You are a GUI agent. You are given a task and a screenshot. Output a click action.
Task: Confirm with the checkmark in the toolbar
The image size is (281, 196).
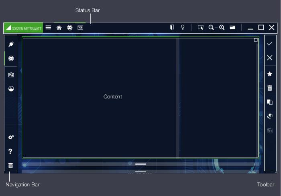click(x=269, y=43)
